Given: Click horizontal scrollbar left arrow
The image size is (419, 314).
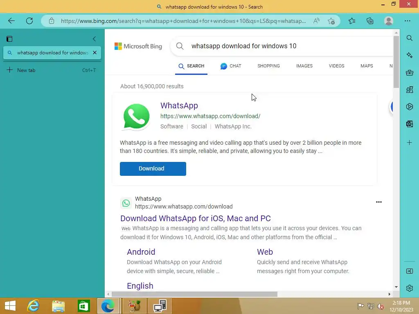Looking at the screenshot, I should click(x=108, y=294).
